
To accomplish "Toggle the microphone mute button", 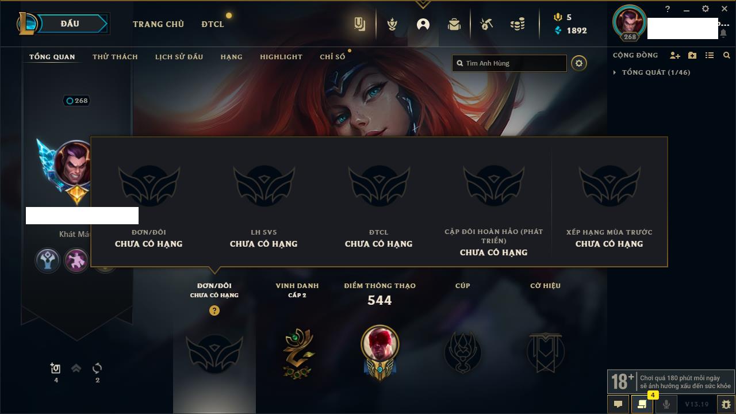I will pos(666,404).
